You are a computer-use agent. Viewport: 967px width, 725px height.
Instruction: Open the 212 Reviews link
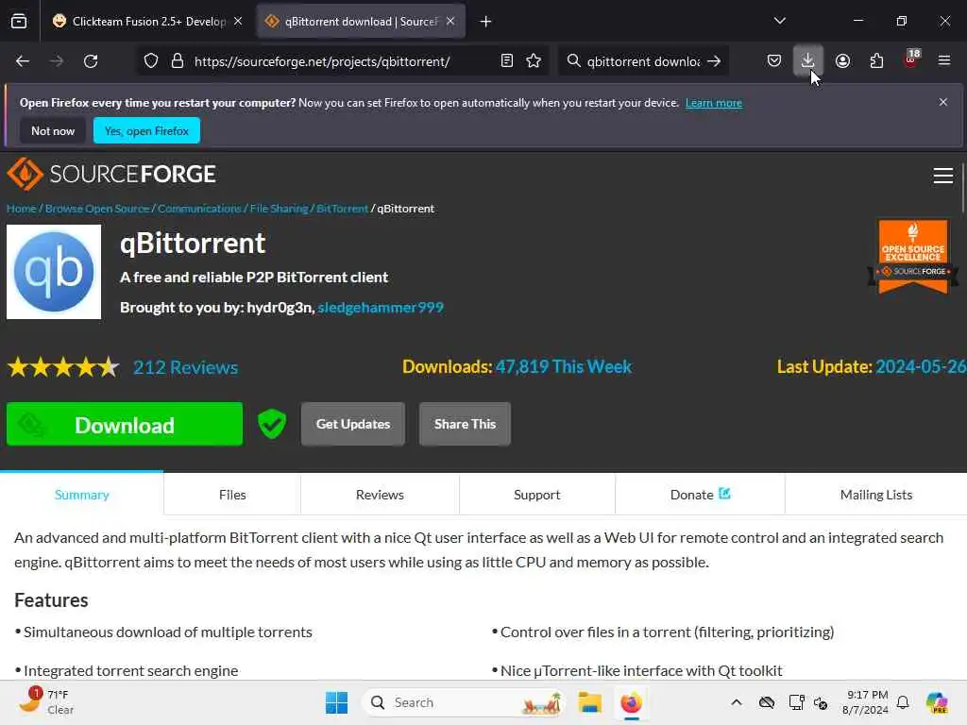[x=186, y=367]
